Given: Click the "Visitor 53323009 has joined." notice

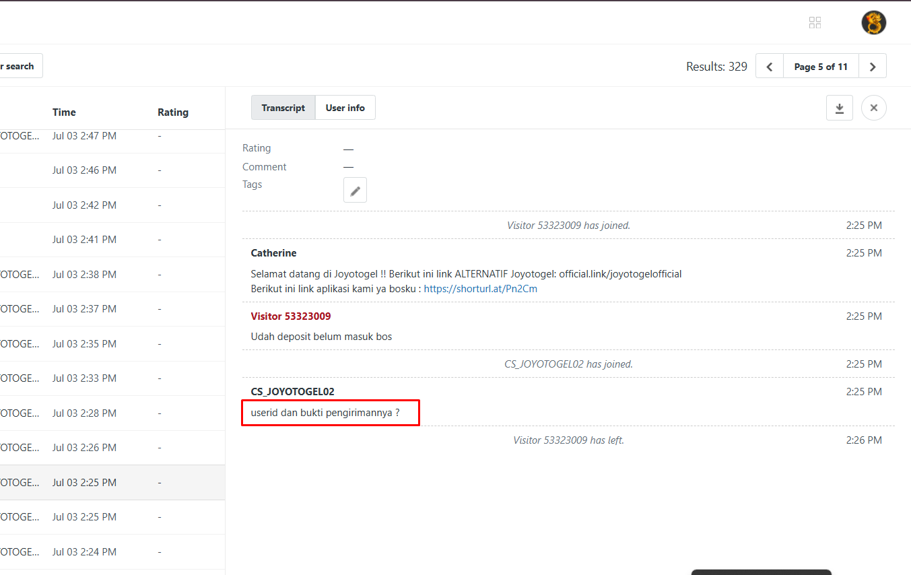Looking at the screenshot, I should (x=569, y=226).
